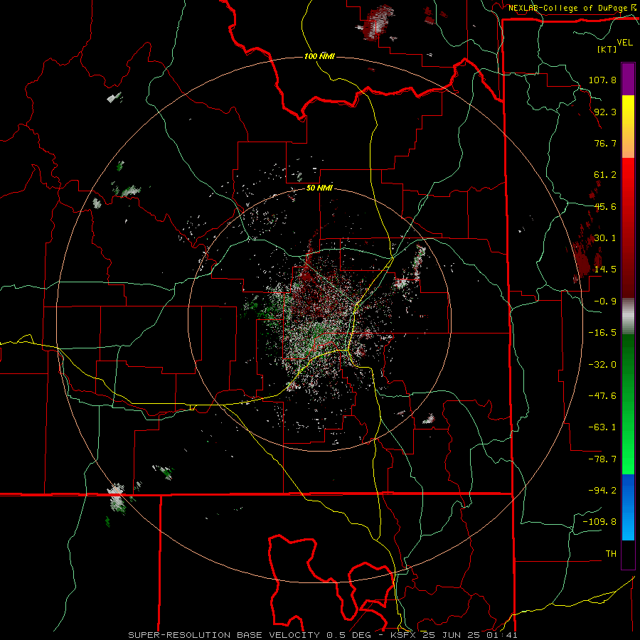Click the 14.5 velocity scale value
The image size is (640, 640).
(x=605, y=269)
